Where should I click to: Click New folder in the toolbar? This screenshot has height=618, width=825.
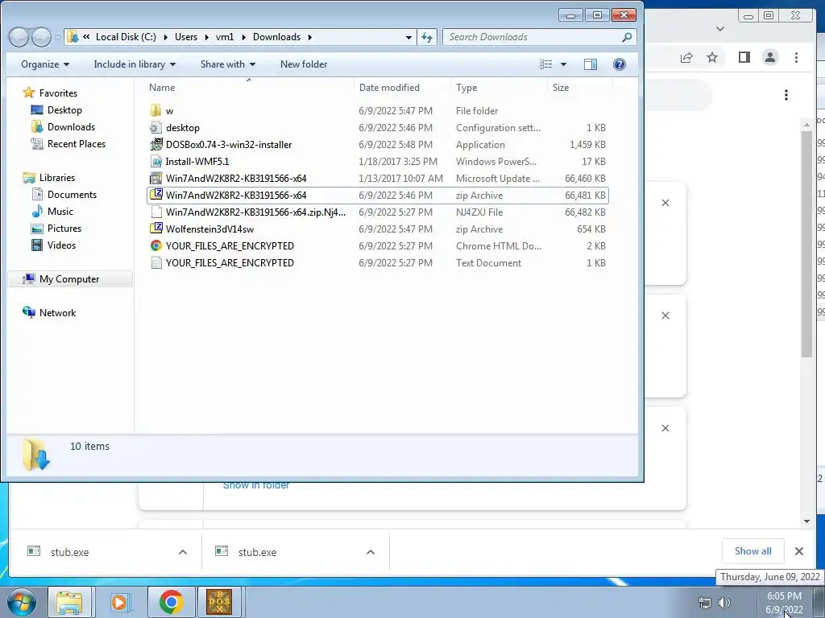click(x=304, y=64)
